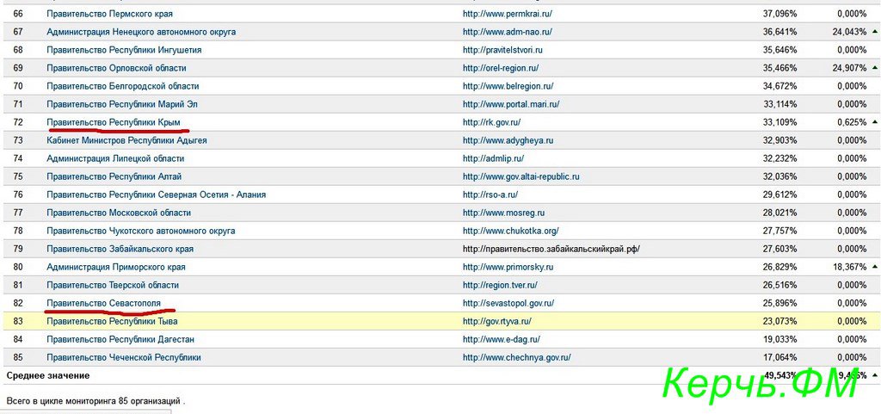Click the up arrow in the Орловской области row

click(x=874, y=68)
